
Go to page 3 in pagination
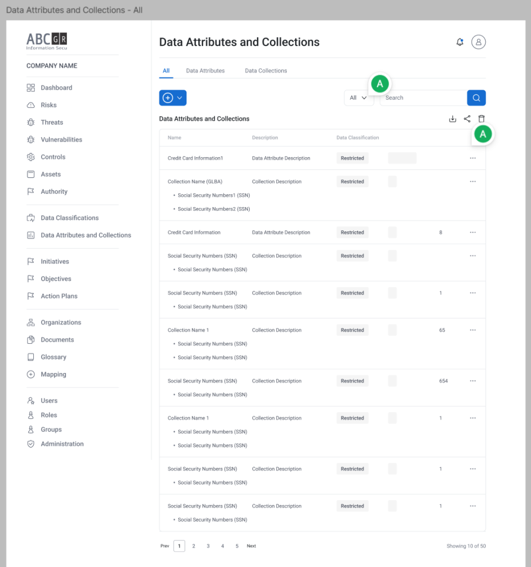pyautogui.click(x=208, y=546)
